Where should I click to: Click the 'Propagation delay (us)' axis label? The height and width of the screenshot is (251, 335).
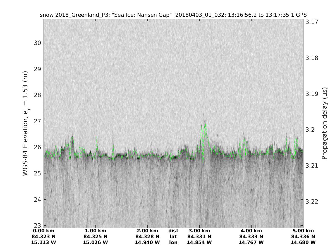pyautogui.click(x=324, y=123)
